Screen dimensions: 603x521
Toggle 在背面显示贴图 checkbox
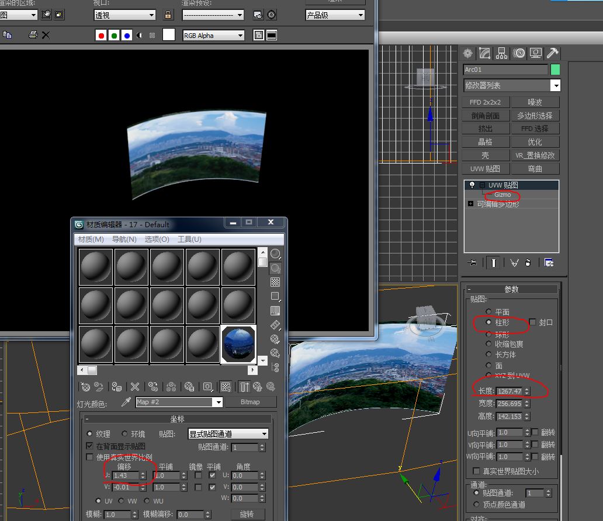pyautogui.click(x=89, y=446)
